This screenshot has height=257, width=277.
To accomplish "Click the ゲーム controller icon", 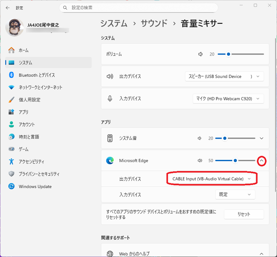I will click(x=12, y=149).
